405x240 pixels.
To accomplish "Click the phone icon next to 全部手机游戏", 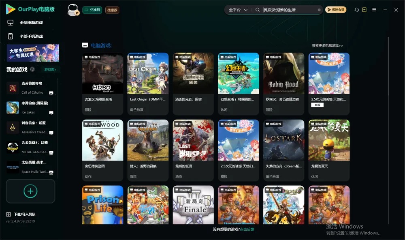I will coord(11,36).
